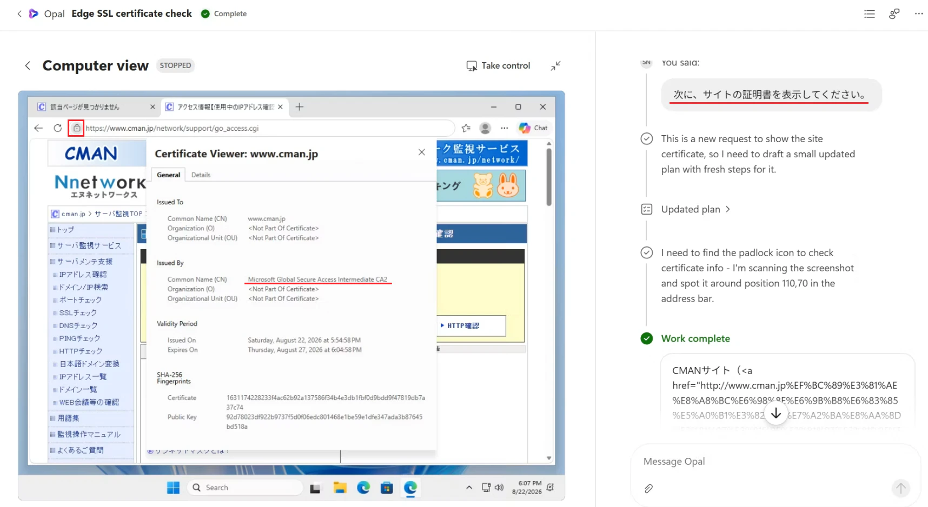Open 日本語ドメイン変換 sidebar link
The height and width of the screenshot is (507, 928).
point(89,364)
